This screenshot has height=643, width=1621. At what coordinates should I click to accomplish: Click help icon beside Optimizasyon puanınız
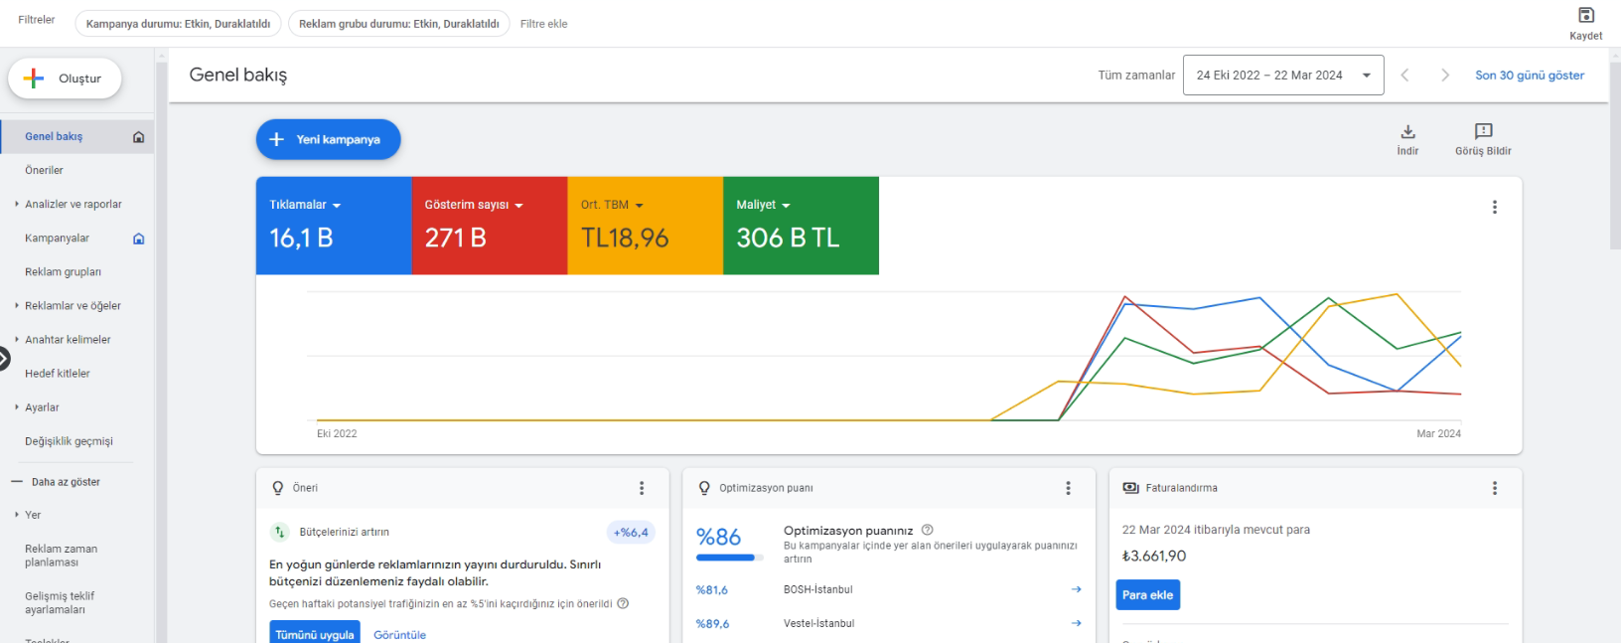[x=927, y=530]
